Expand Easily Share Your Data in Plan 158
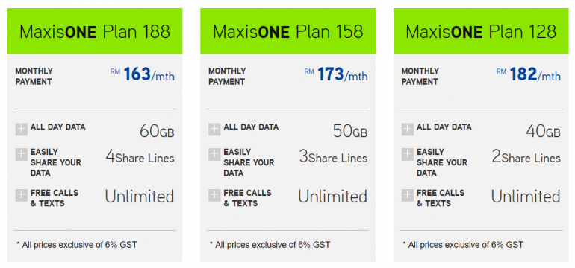575x268 pixels. pyautogui.click(x=214, y=154)
